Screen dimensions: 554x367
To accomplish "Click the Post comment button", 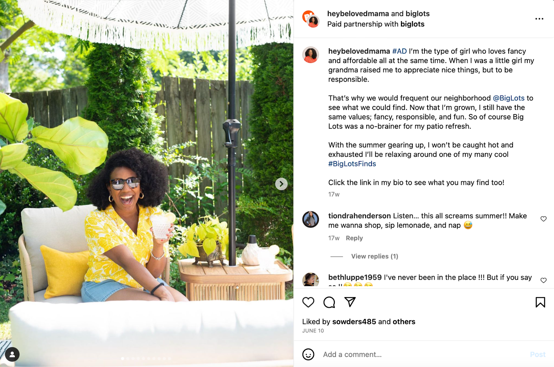I will (538, 355).
